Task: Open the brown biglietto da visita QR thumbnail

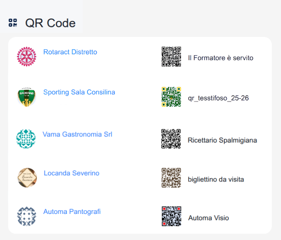Action: pos(171,178)
